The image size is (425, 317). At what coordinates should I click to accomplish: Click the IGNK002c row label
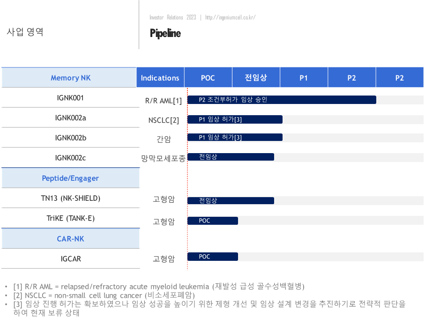pyautogui.click(x=70, y=158)
